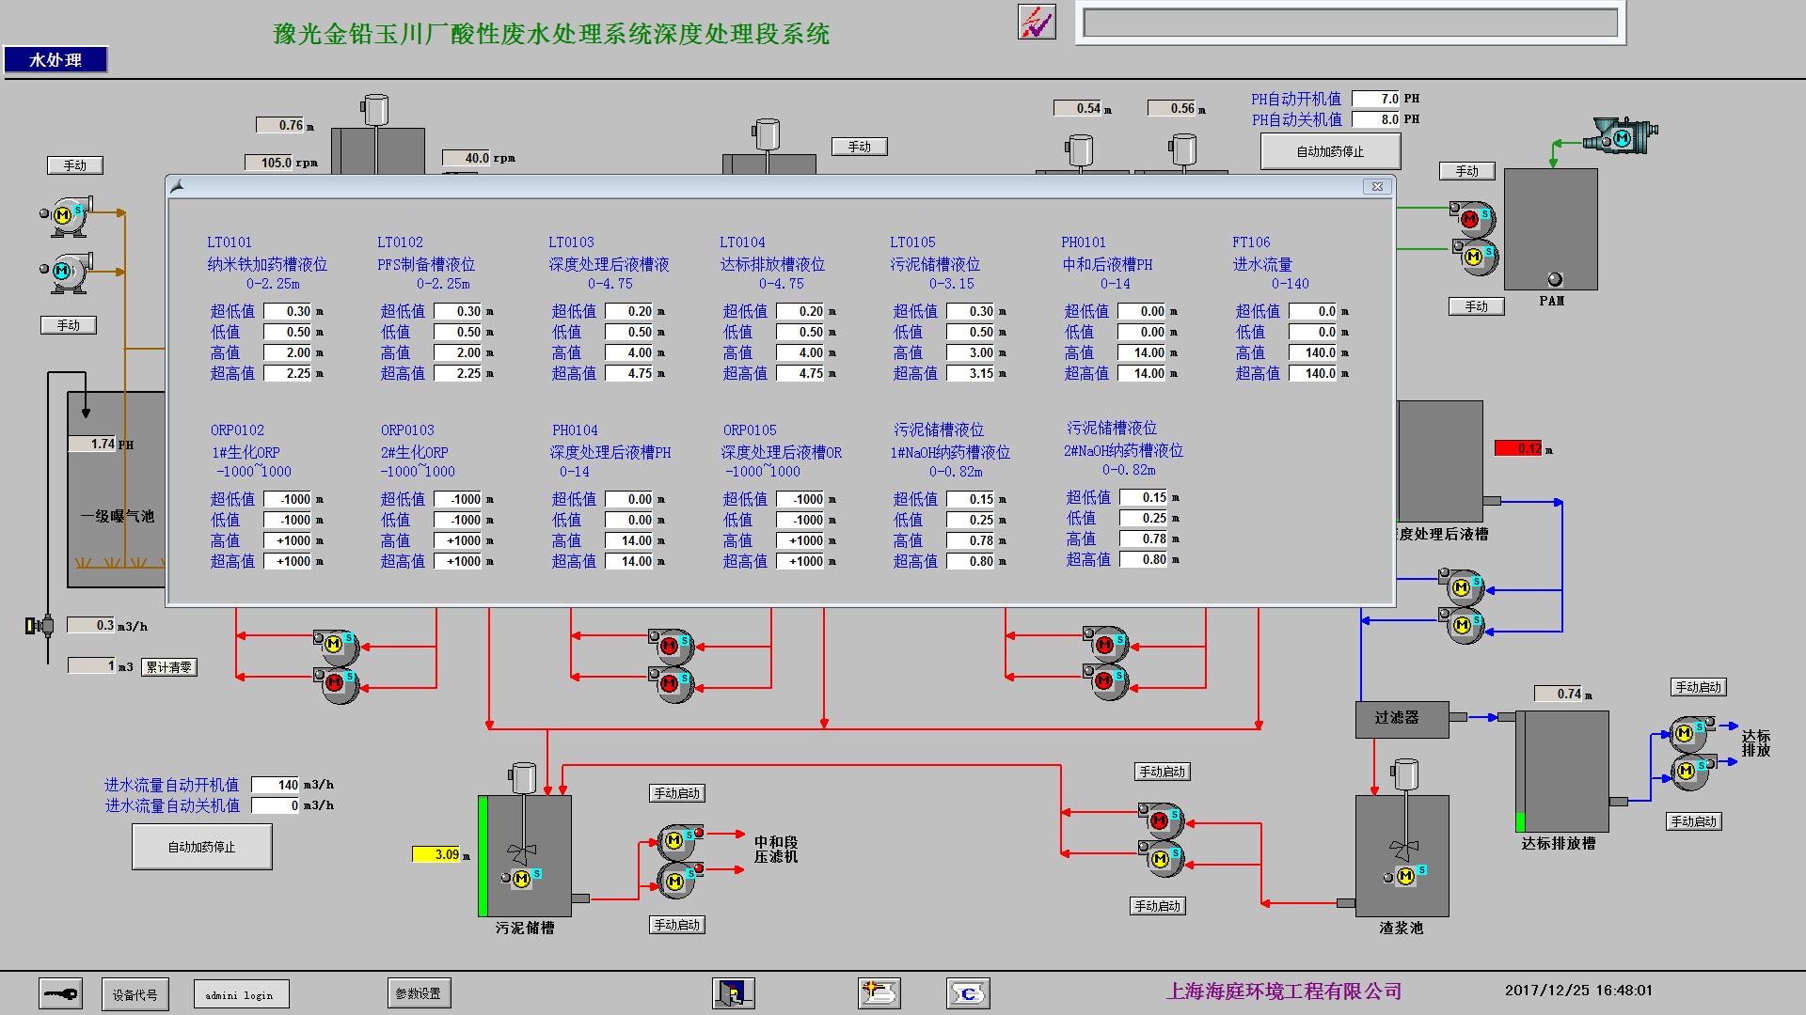Click the flow meter valve icon
The width and height of the screenshot is (1806, 1015).
click(40, 625)
